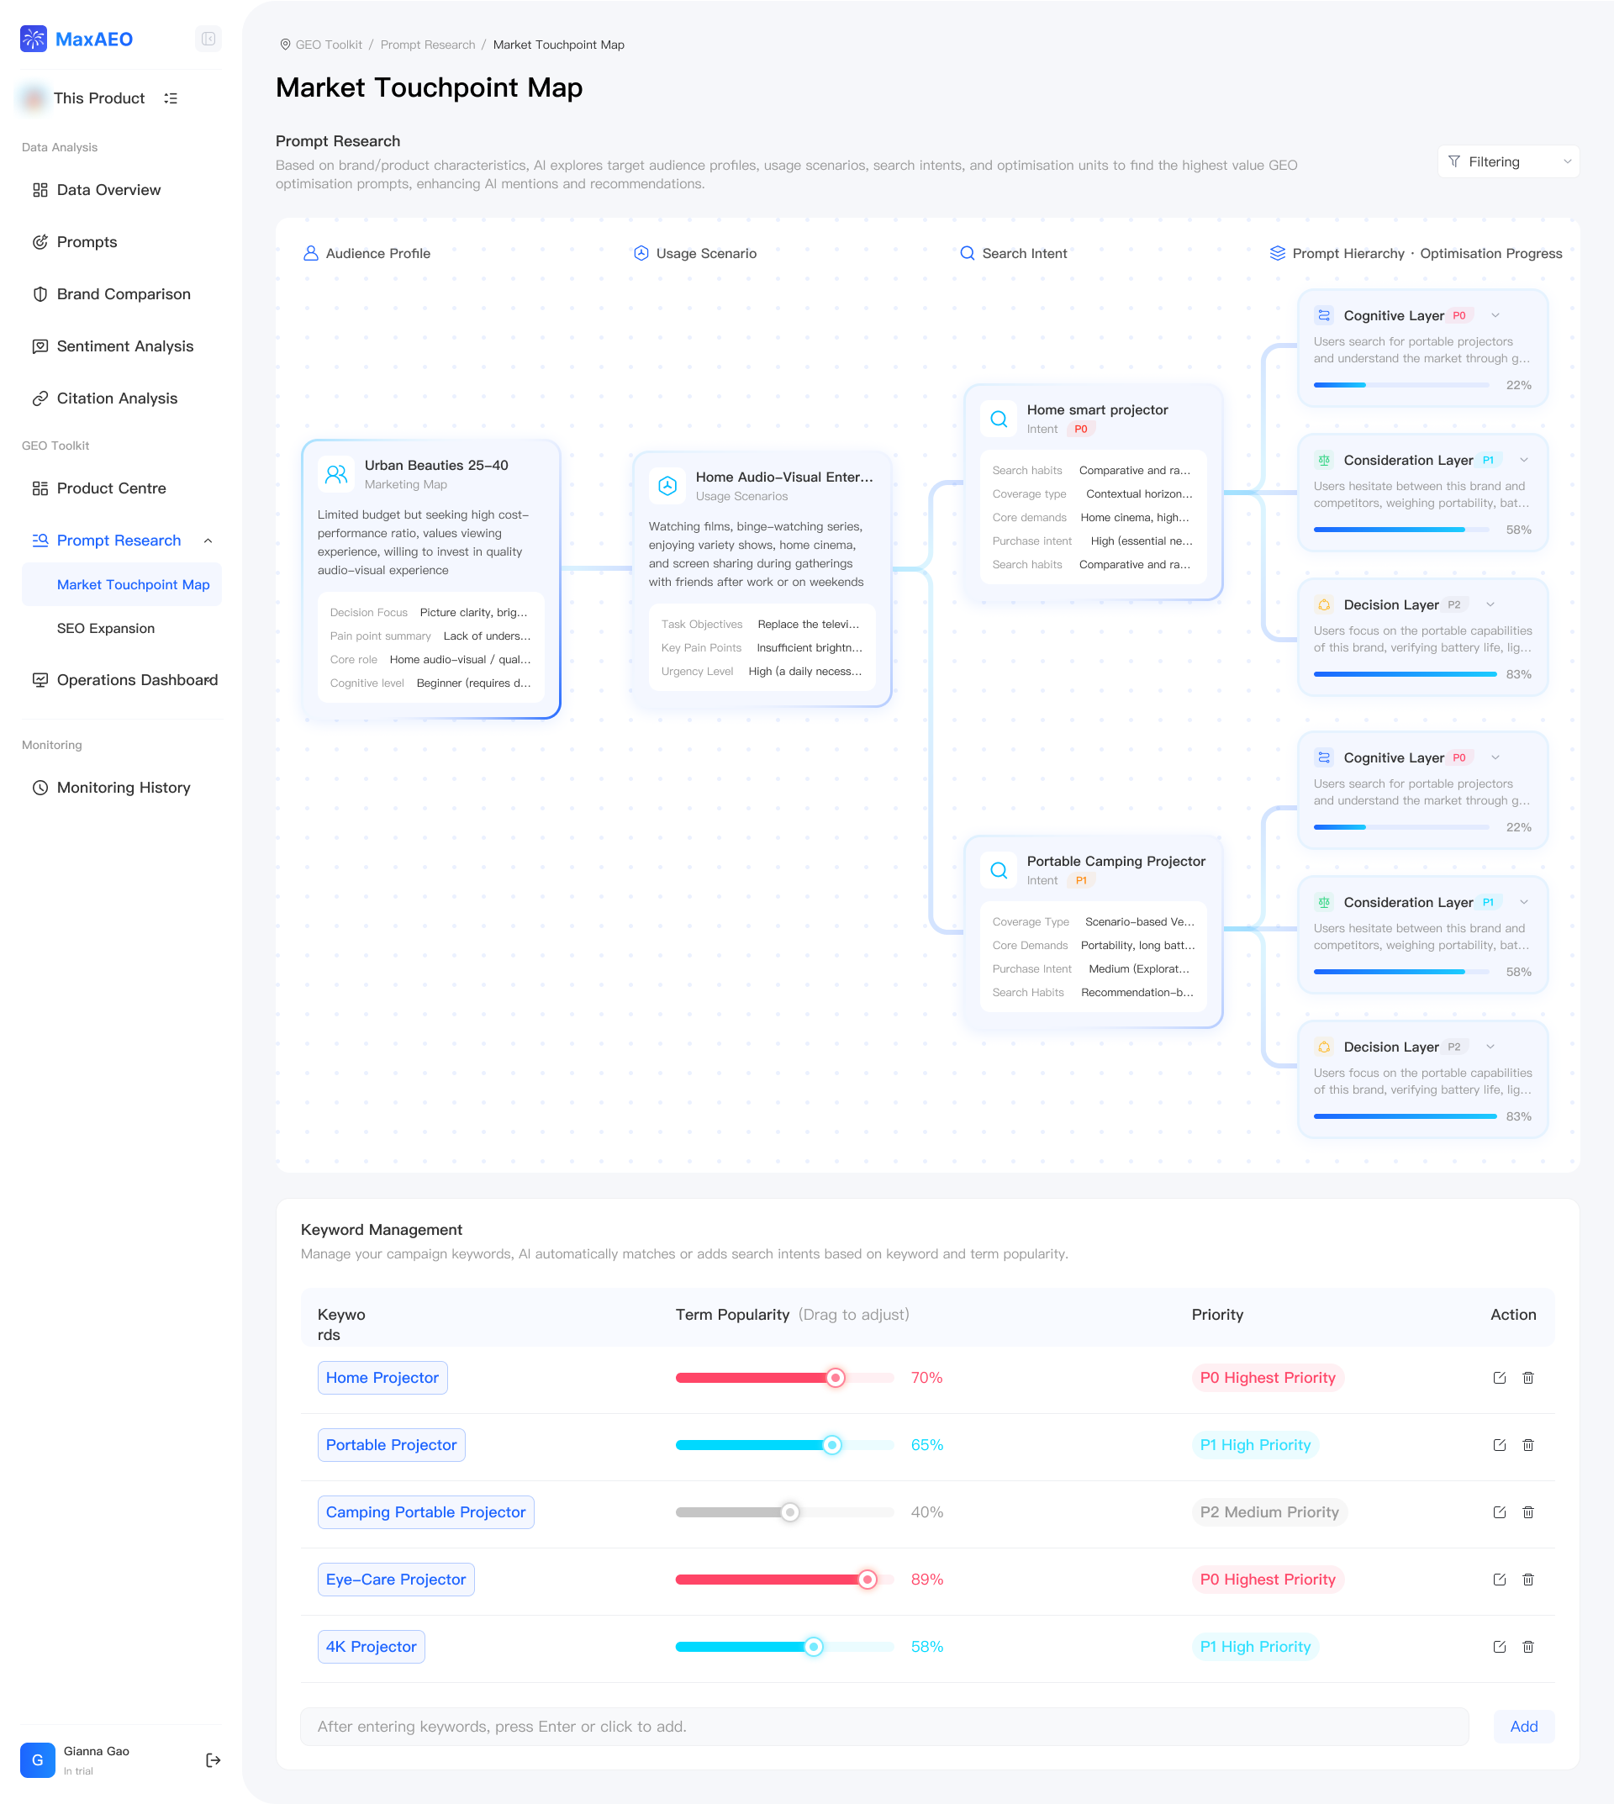Collapse the sidebar with the panel icon

(208, 39)
